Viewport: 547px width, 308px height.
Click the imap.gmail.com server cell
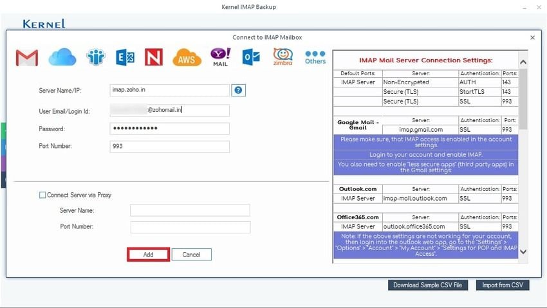coord(421,130)
